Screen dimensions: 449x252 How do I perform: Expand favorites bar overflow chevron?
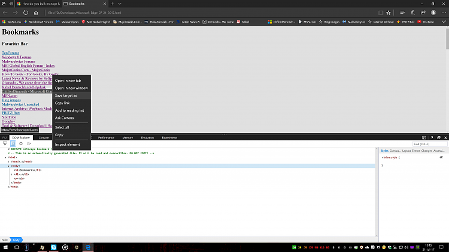[444, 21]
